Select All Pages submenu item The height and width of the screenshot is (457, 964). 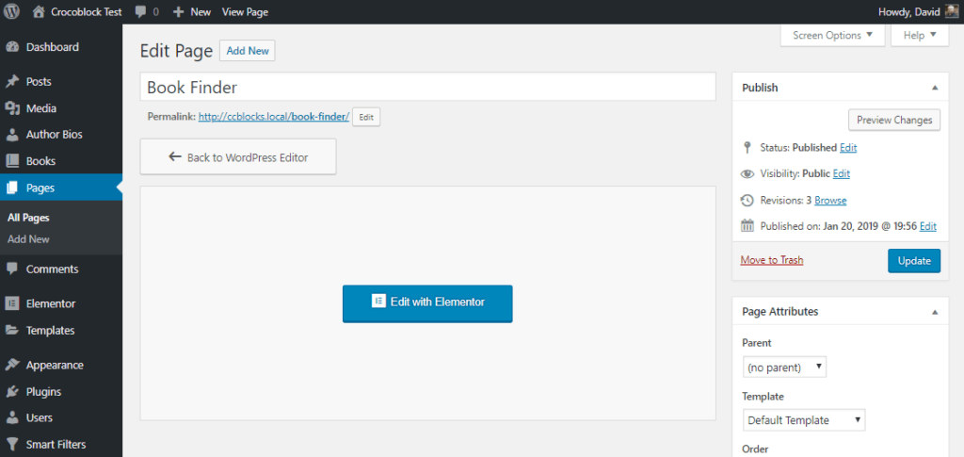pos(28,218)
